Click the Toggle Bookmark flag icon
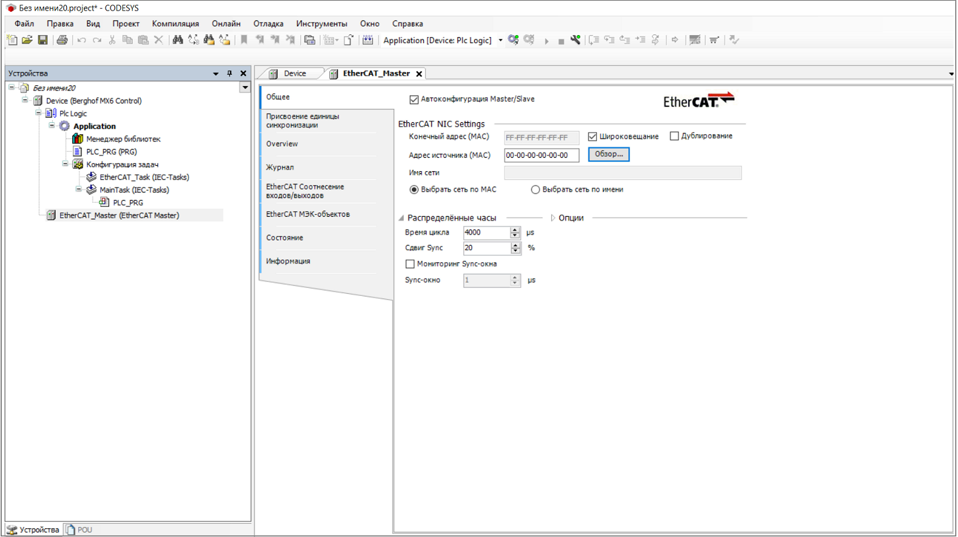This screenshot has height=537, width=958. [243, 40]
